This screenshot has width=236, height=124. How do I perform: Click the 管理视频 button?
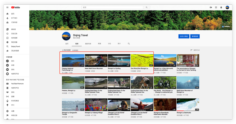pyautogui.click(x=195, y=36)
